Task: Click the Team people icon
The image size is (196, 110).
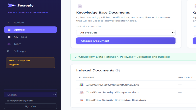Action: pos(9,44)
